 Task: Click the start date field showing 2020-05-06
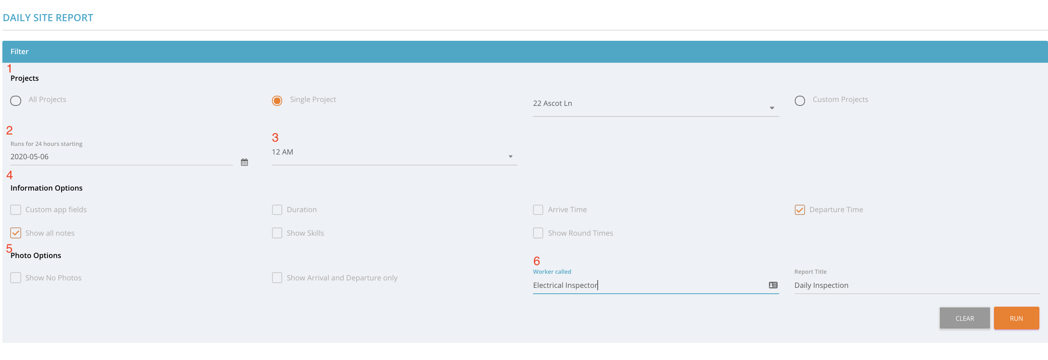pyautogui.click(x=121, y=157)
